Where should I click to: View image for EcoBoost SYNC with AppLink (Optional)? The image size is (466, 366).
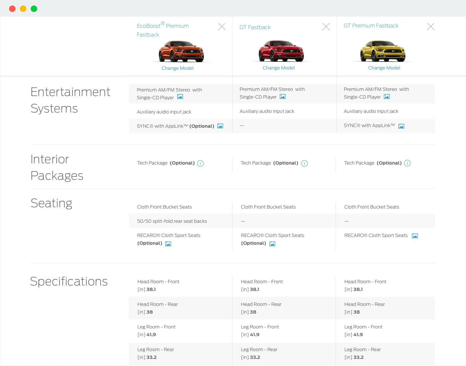coord(220,126)
